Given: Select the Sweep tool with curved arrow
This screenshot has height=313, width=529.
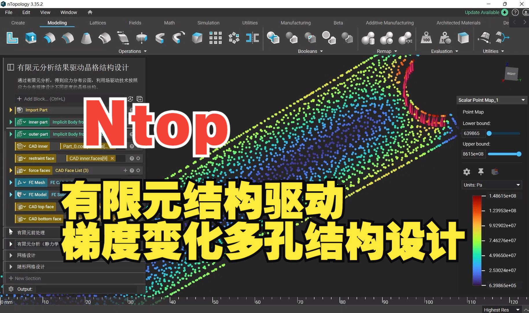Looking at the screenshot, I should click(x=179, y=38).
